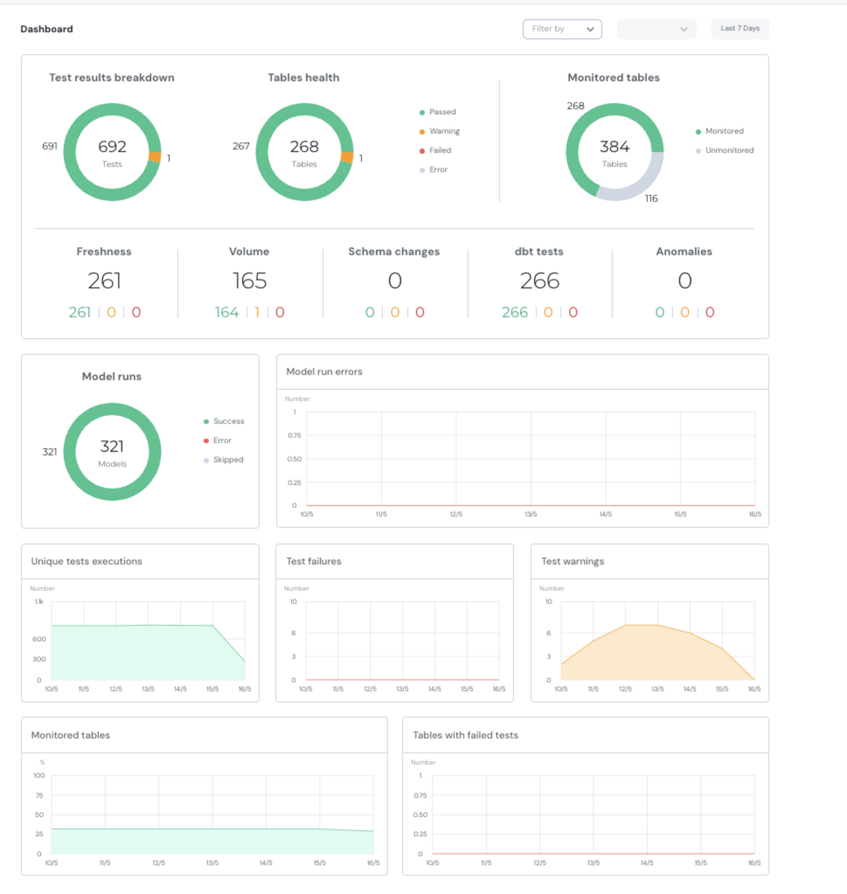Toggle the Unmonitored legend item
The height and width of the screenshot is (894, 847).
(728, 151)
